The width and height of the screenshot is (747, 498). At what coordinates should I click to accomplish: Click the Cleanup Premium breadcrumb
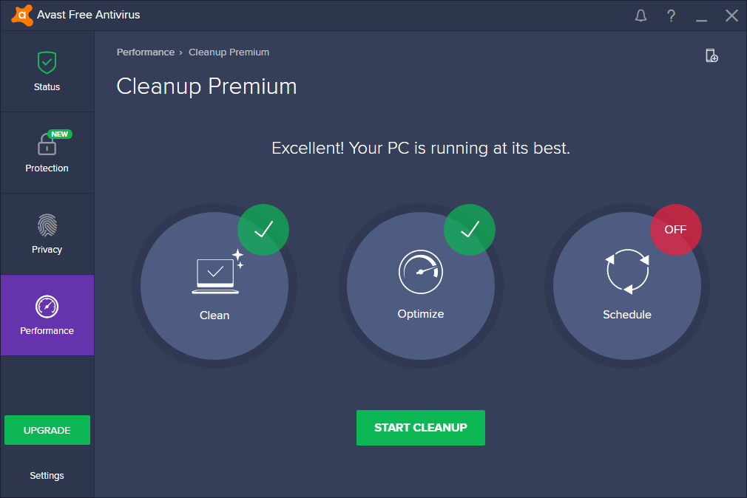pos(229,52)
